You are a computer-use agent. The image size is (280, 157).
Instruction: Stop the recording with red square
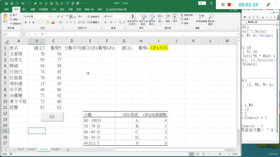(x=229, y=5)
